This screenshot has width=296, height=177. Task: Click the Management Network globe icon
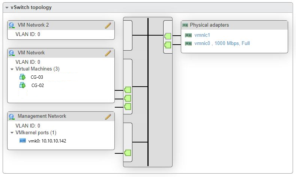[x=11, y=117]
